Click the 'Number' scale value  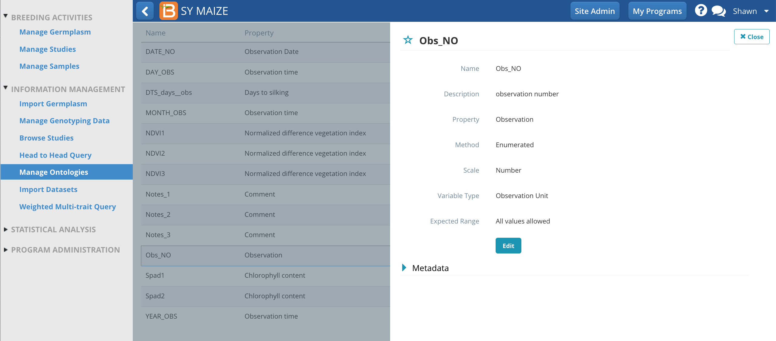coord(509,170)
